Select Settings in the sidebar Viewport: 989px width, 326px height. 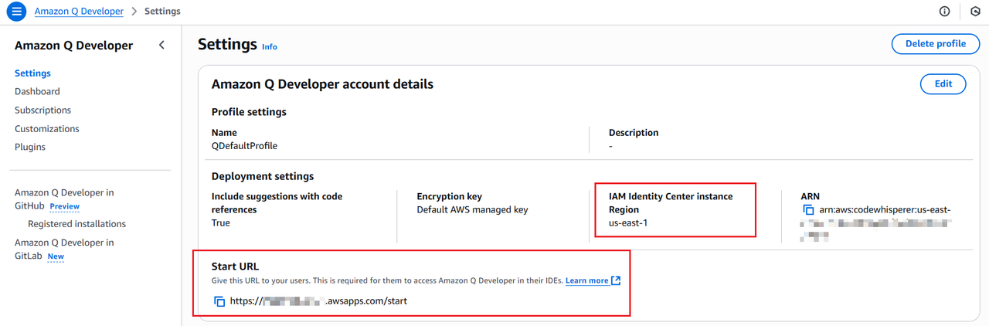[x=32, y=73]
